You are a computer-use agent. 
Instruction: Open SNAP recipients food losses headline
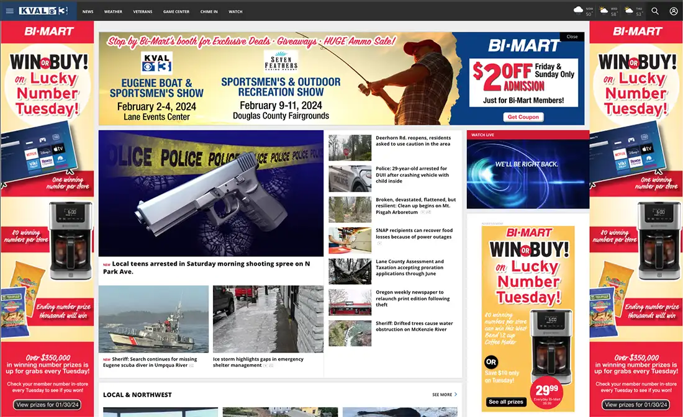coord(414,234)
